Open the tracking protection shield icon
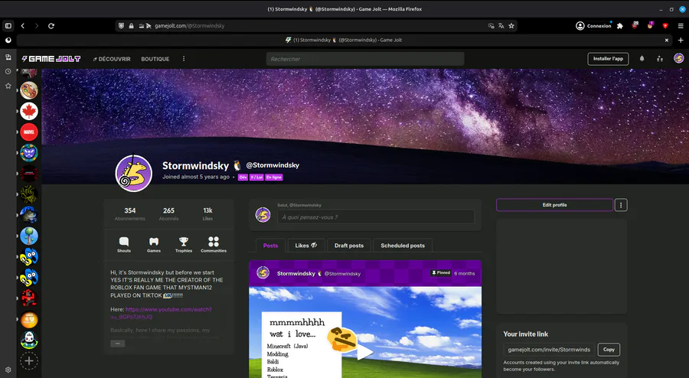This screenshot has height=378, width=689. (122, 26)
